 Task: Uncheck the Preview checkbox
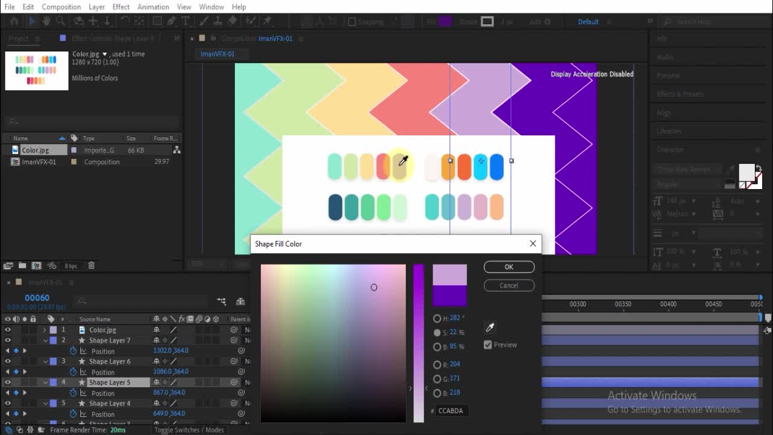[488, 344]
